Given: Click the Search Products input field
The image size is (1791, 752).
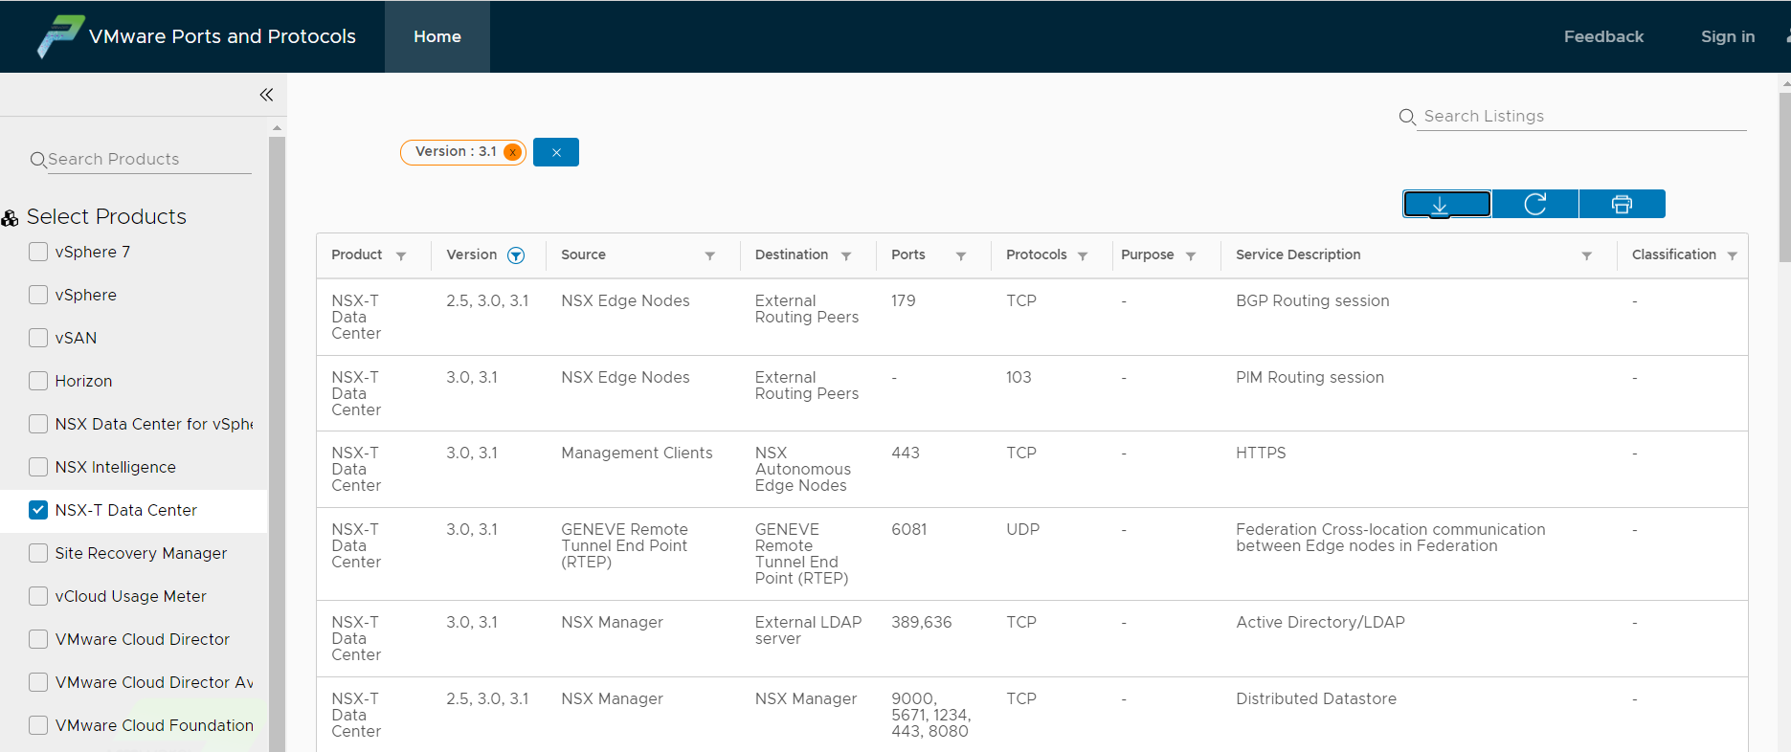Looking at the screenshot, I should 149,160.
